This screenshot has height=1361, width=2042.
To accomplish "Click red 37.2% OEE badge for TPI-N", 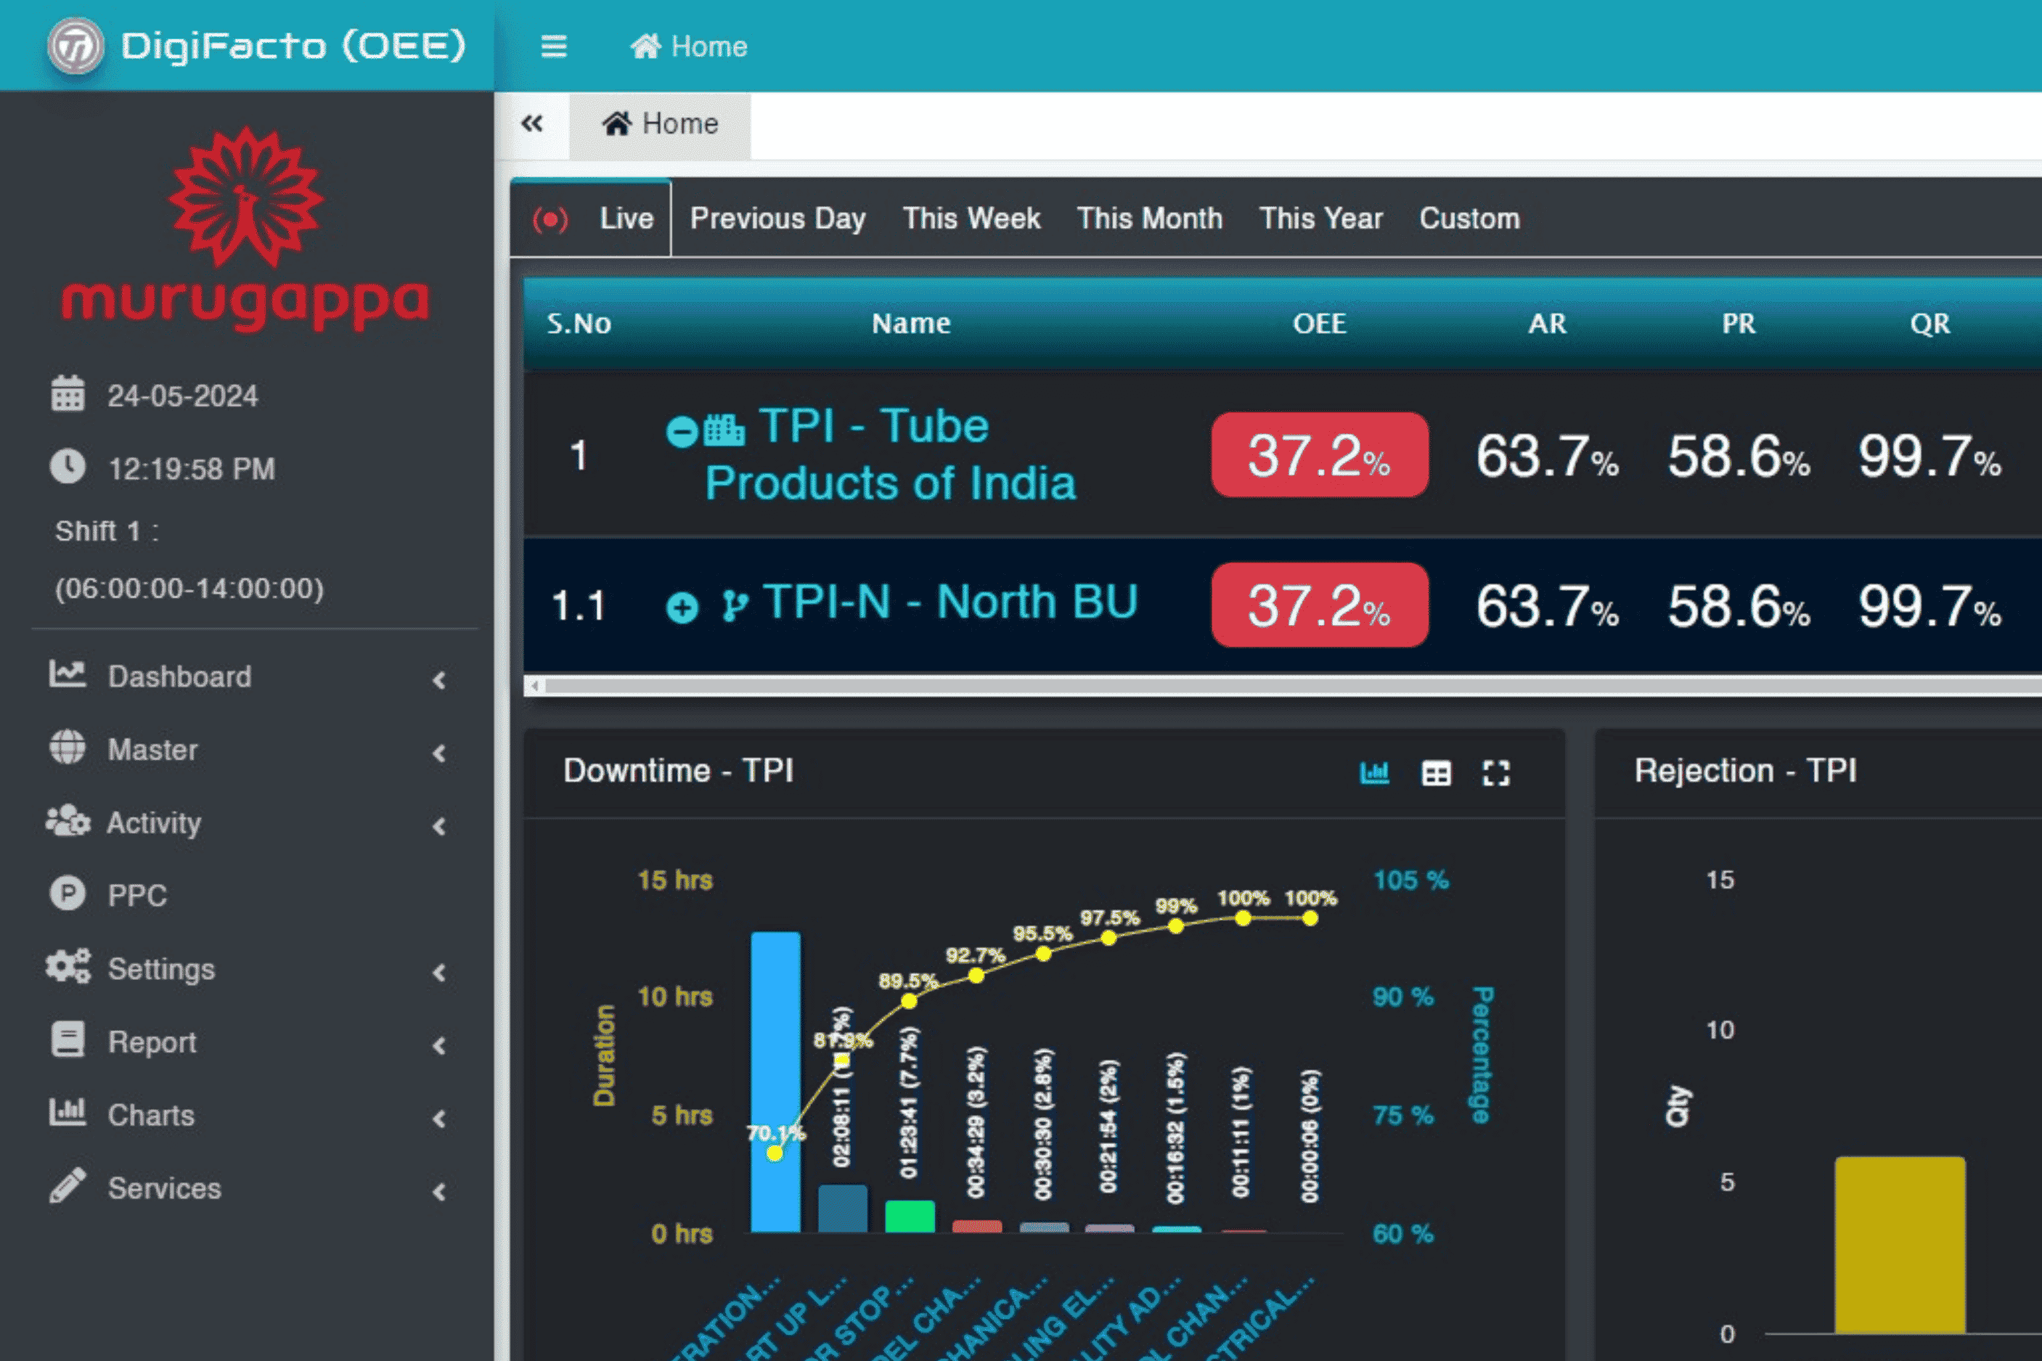I will click(x=1319, y=605).
